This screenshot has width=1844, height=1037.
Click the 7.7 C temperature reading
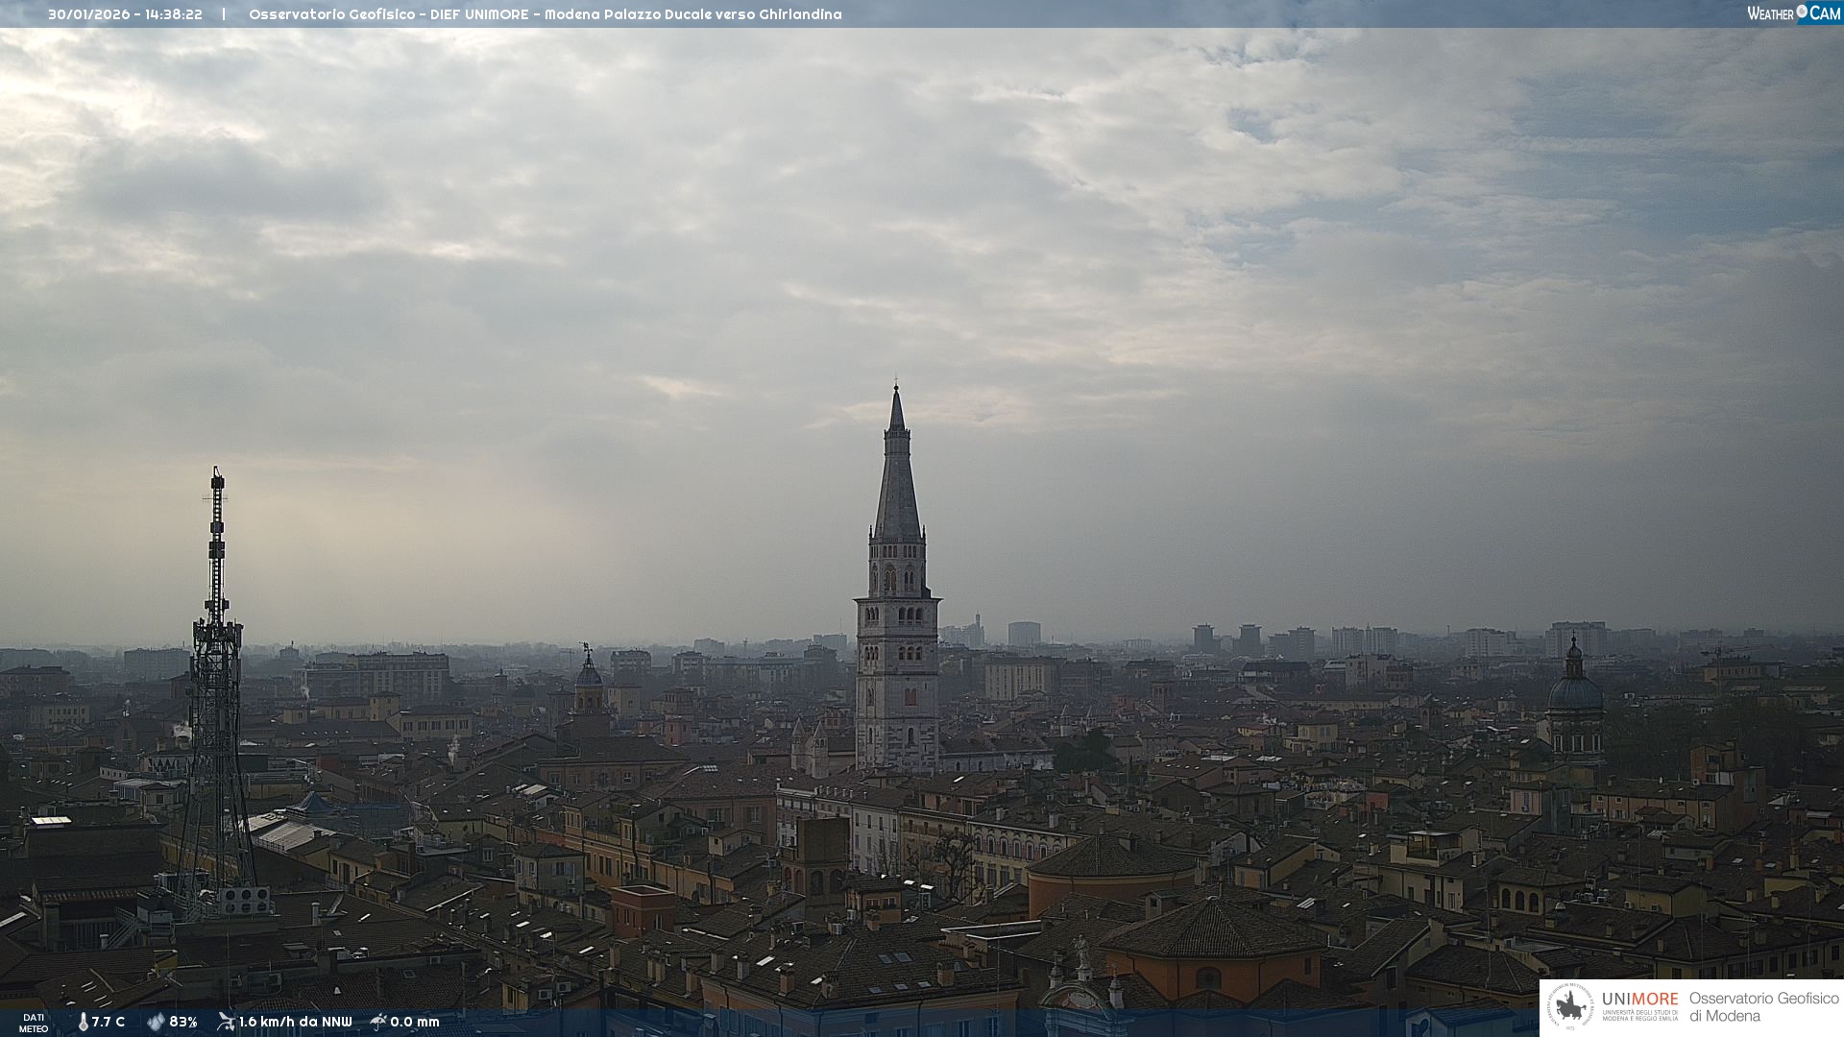(x=109, y=1022)
